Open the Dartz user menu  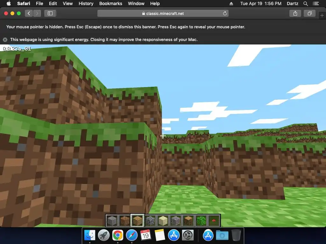tap(292, 3)
